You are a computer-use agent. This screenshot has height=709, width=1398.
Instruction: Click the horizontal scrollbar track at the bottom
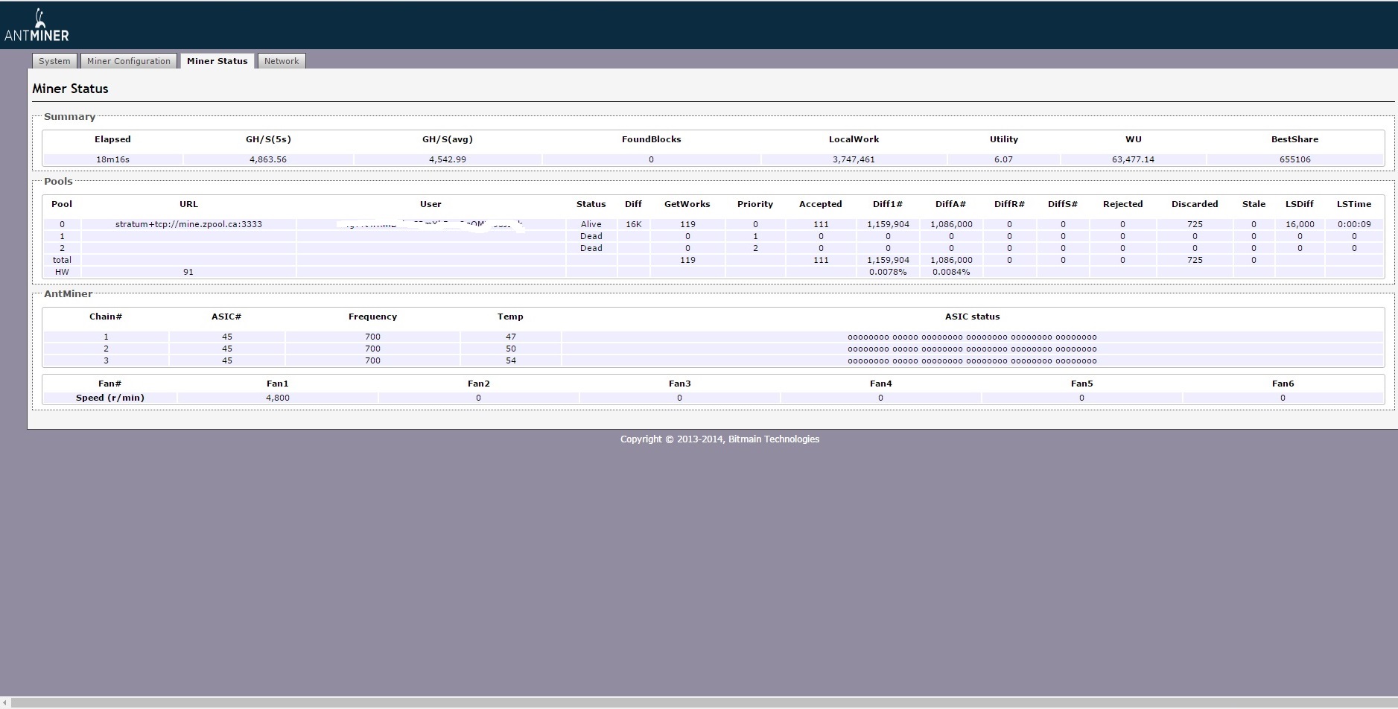pyautogui.click(x=700, y=703)
